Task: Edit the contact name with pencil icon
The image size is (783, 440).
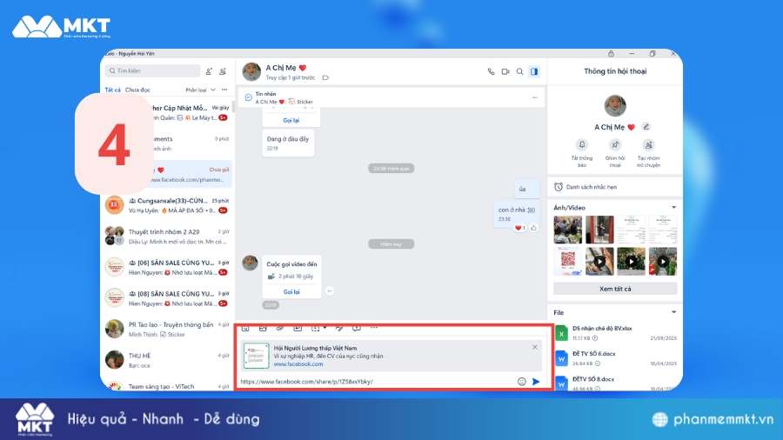Action: (646, 127)
